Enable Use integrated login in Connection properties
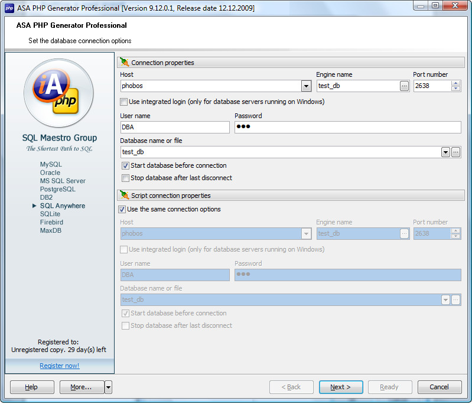 123,102
